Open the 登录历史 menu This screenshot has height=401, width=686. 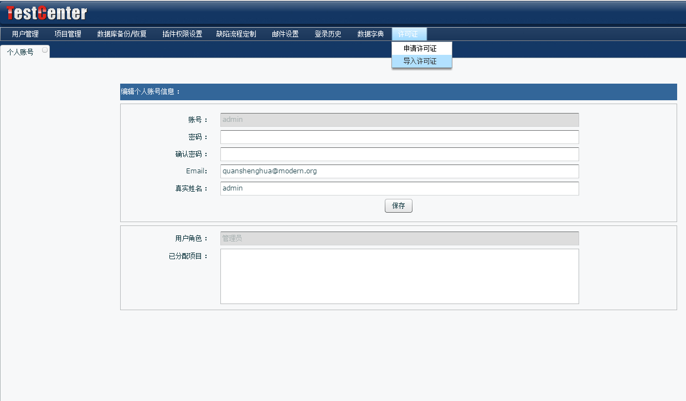point(328,34)
